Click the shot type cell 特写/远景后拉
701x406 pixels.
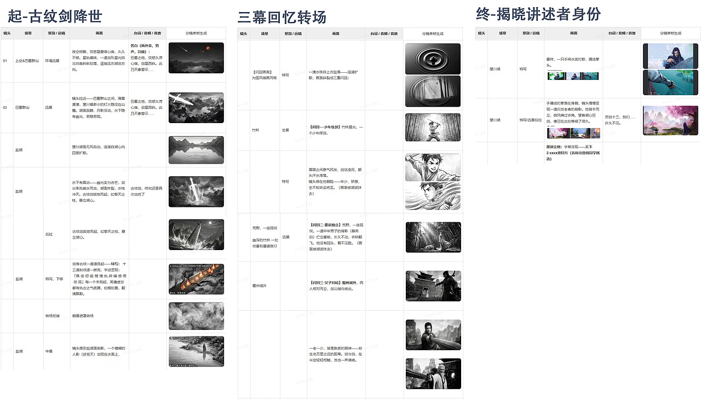click(531, 120)
